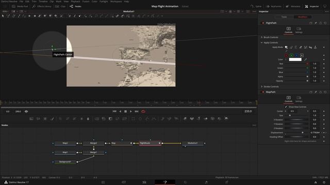Select the Background1 node

tap(65, 162)
